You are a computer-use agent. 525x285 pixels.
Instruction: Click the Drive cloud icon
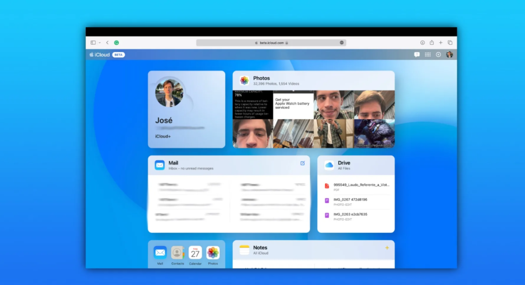click(x=329, y=165)
